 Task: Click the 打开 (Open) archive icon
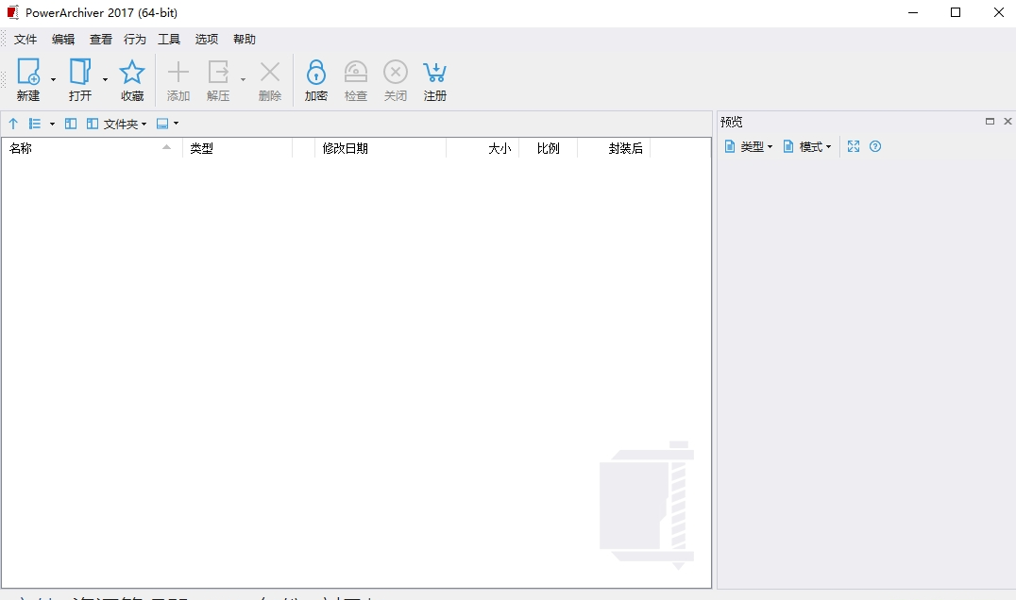[x=80, y=74]
